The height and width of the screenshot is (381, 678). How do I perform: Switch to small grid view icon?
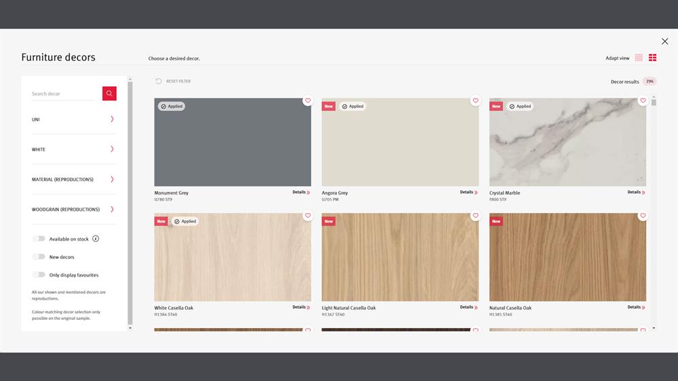tap(639, 58)
